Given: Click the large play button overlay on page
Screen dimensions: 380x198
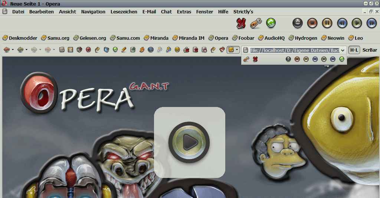Looking at the screenshot, I should point(189,142).
